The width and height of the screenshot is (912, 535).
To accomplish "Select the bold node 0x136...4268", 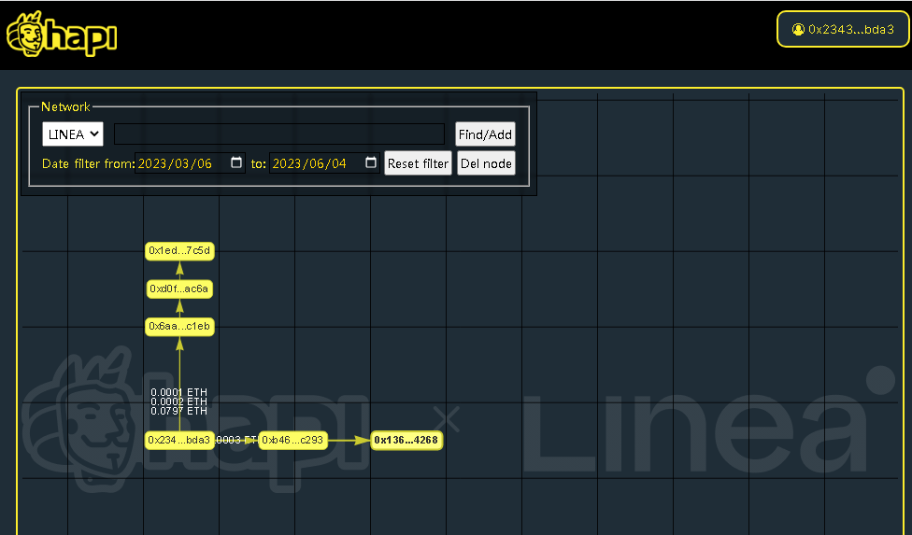I will click(x=406, y=441).
